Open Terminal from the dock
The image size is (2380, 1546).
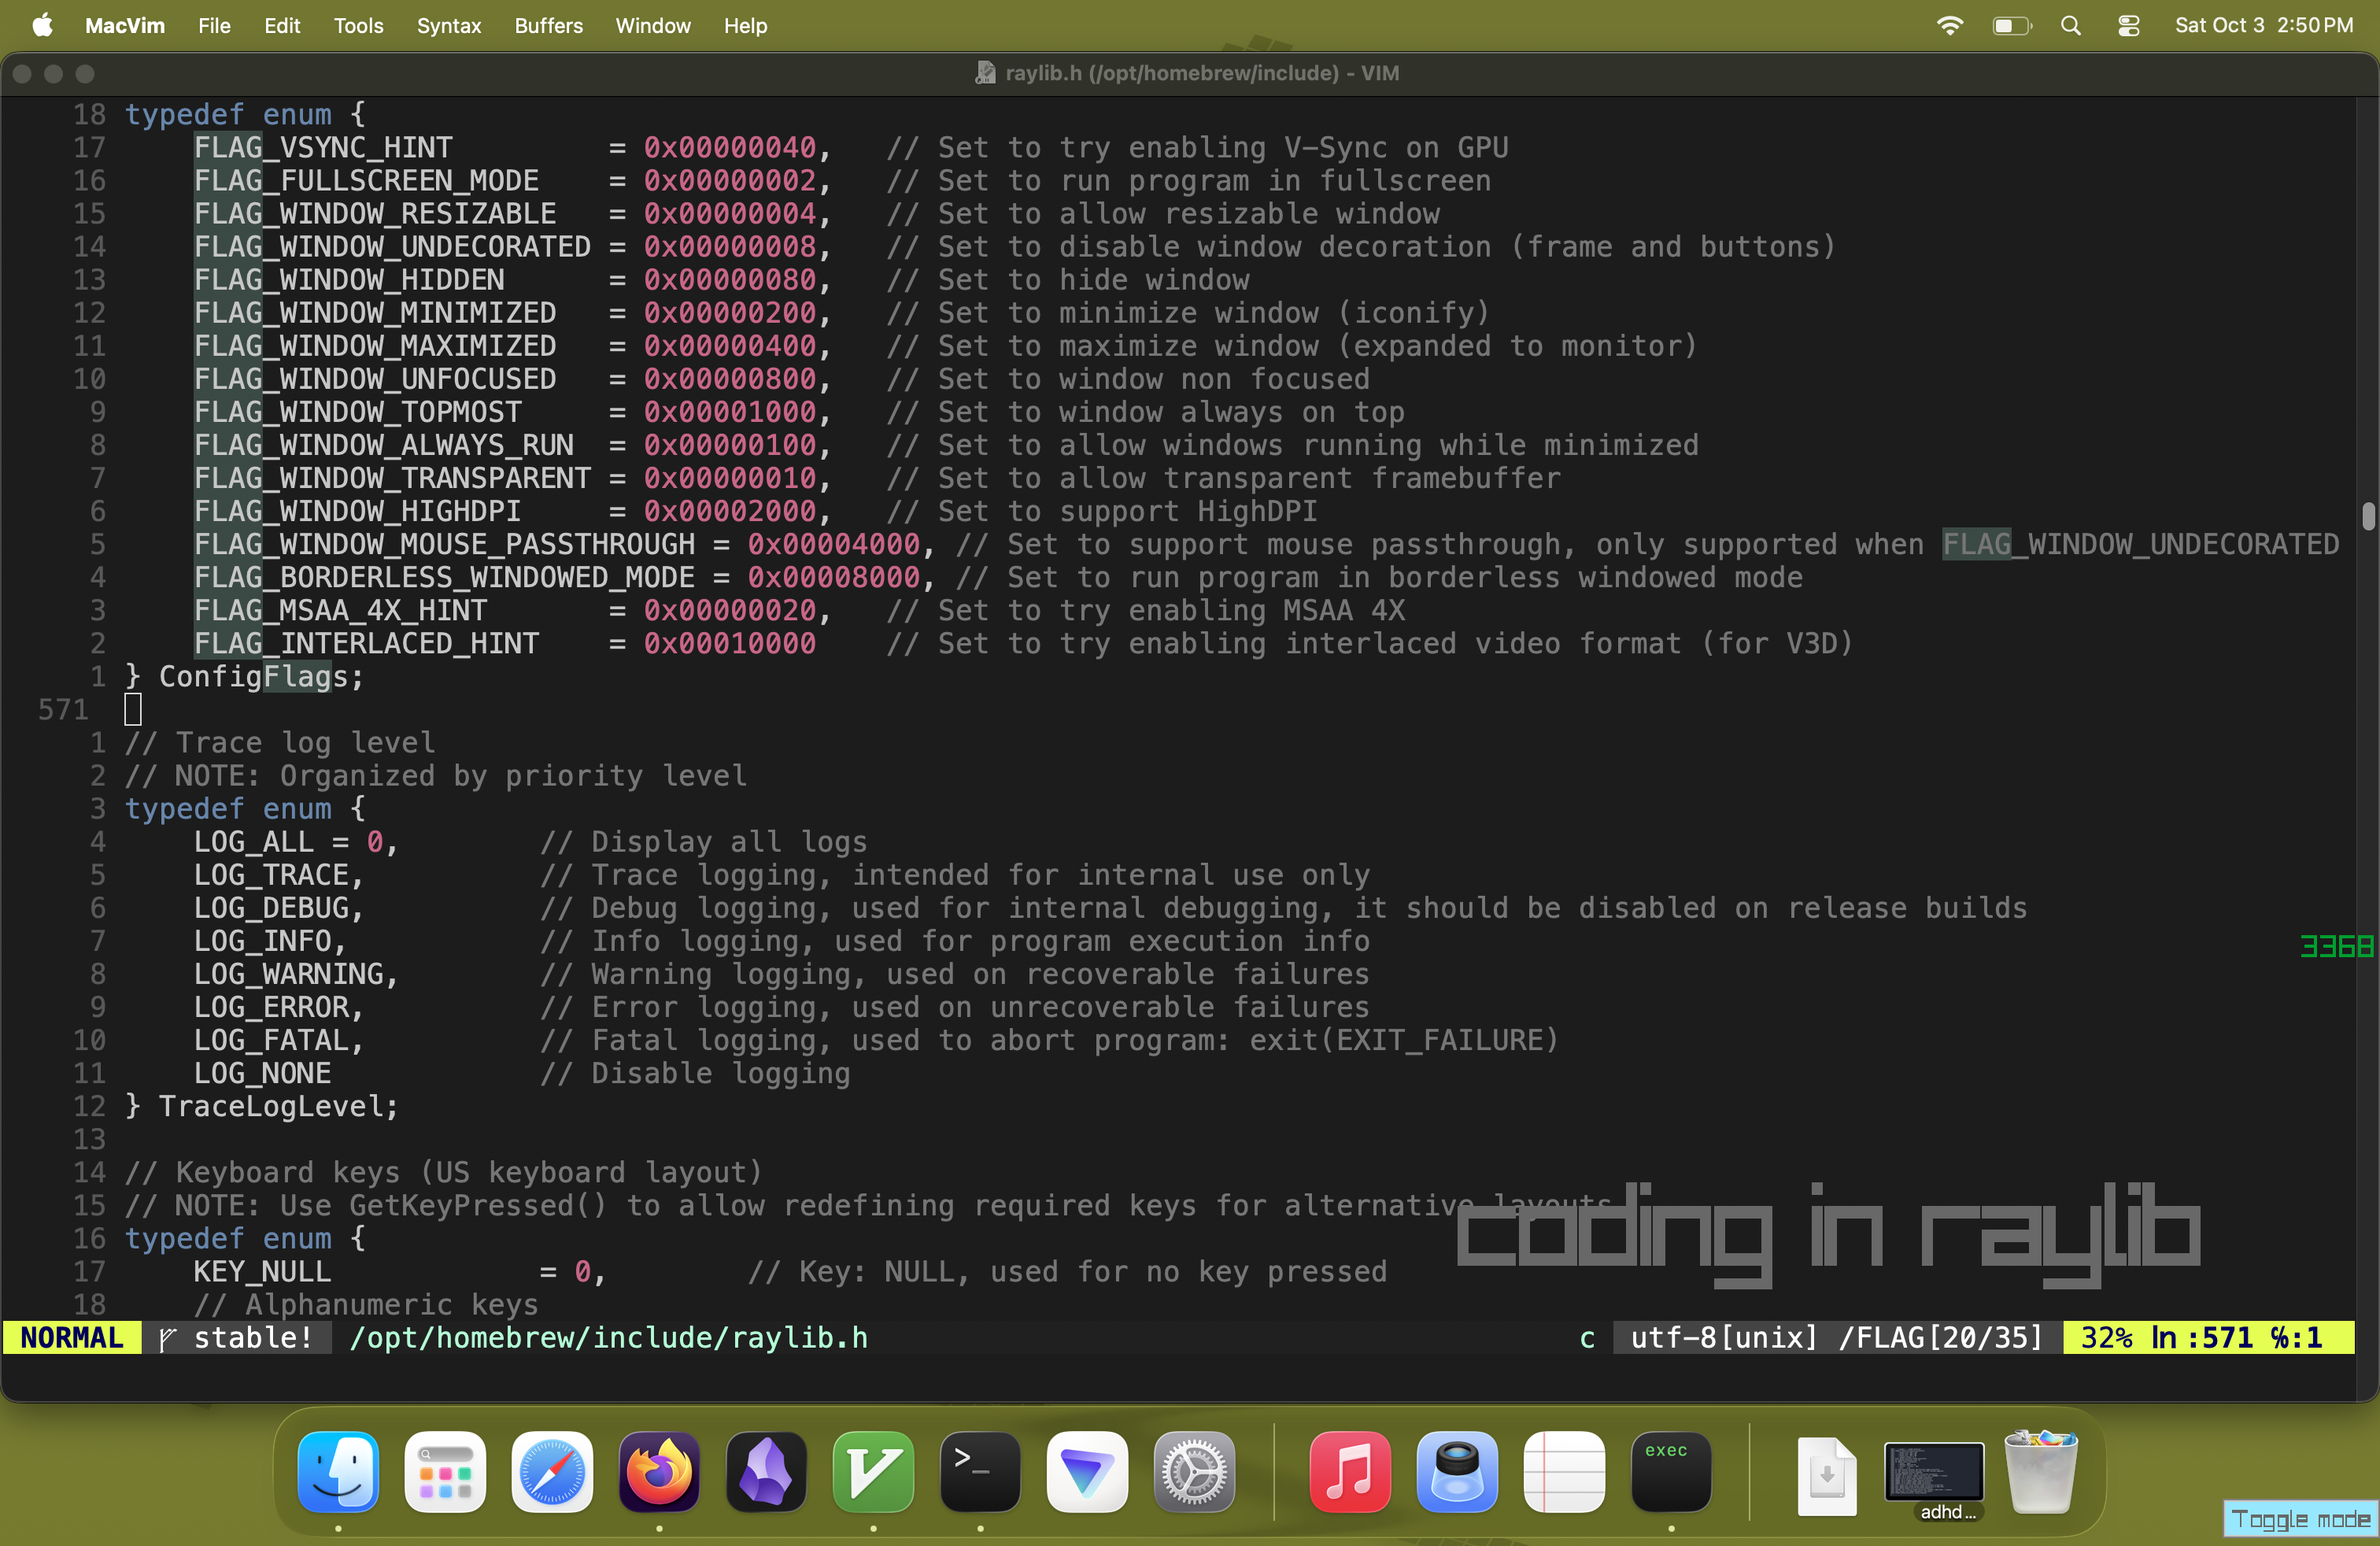[980, 1471]
